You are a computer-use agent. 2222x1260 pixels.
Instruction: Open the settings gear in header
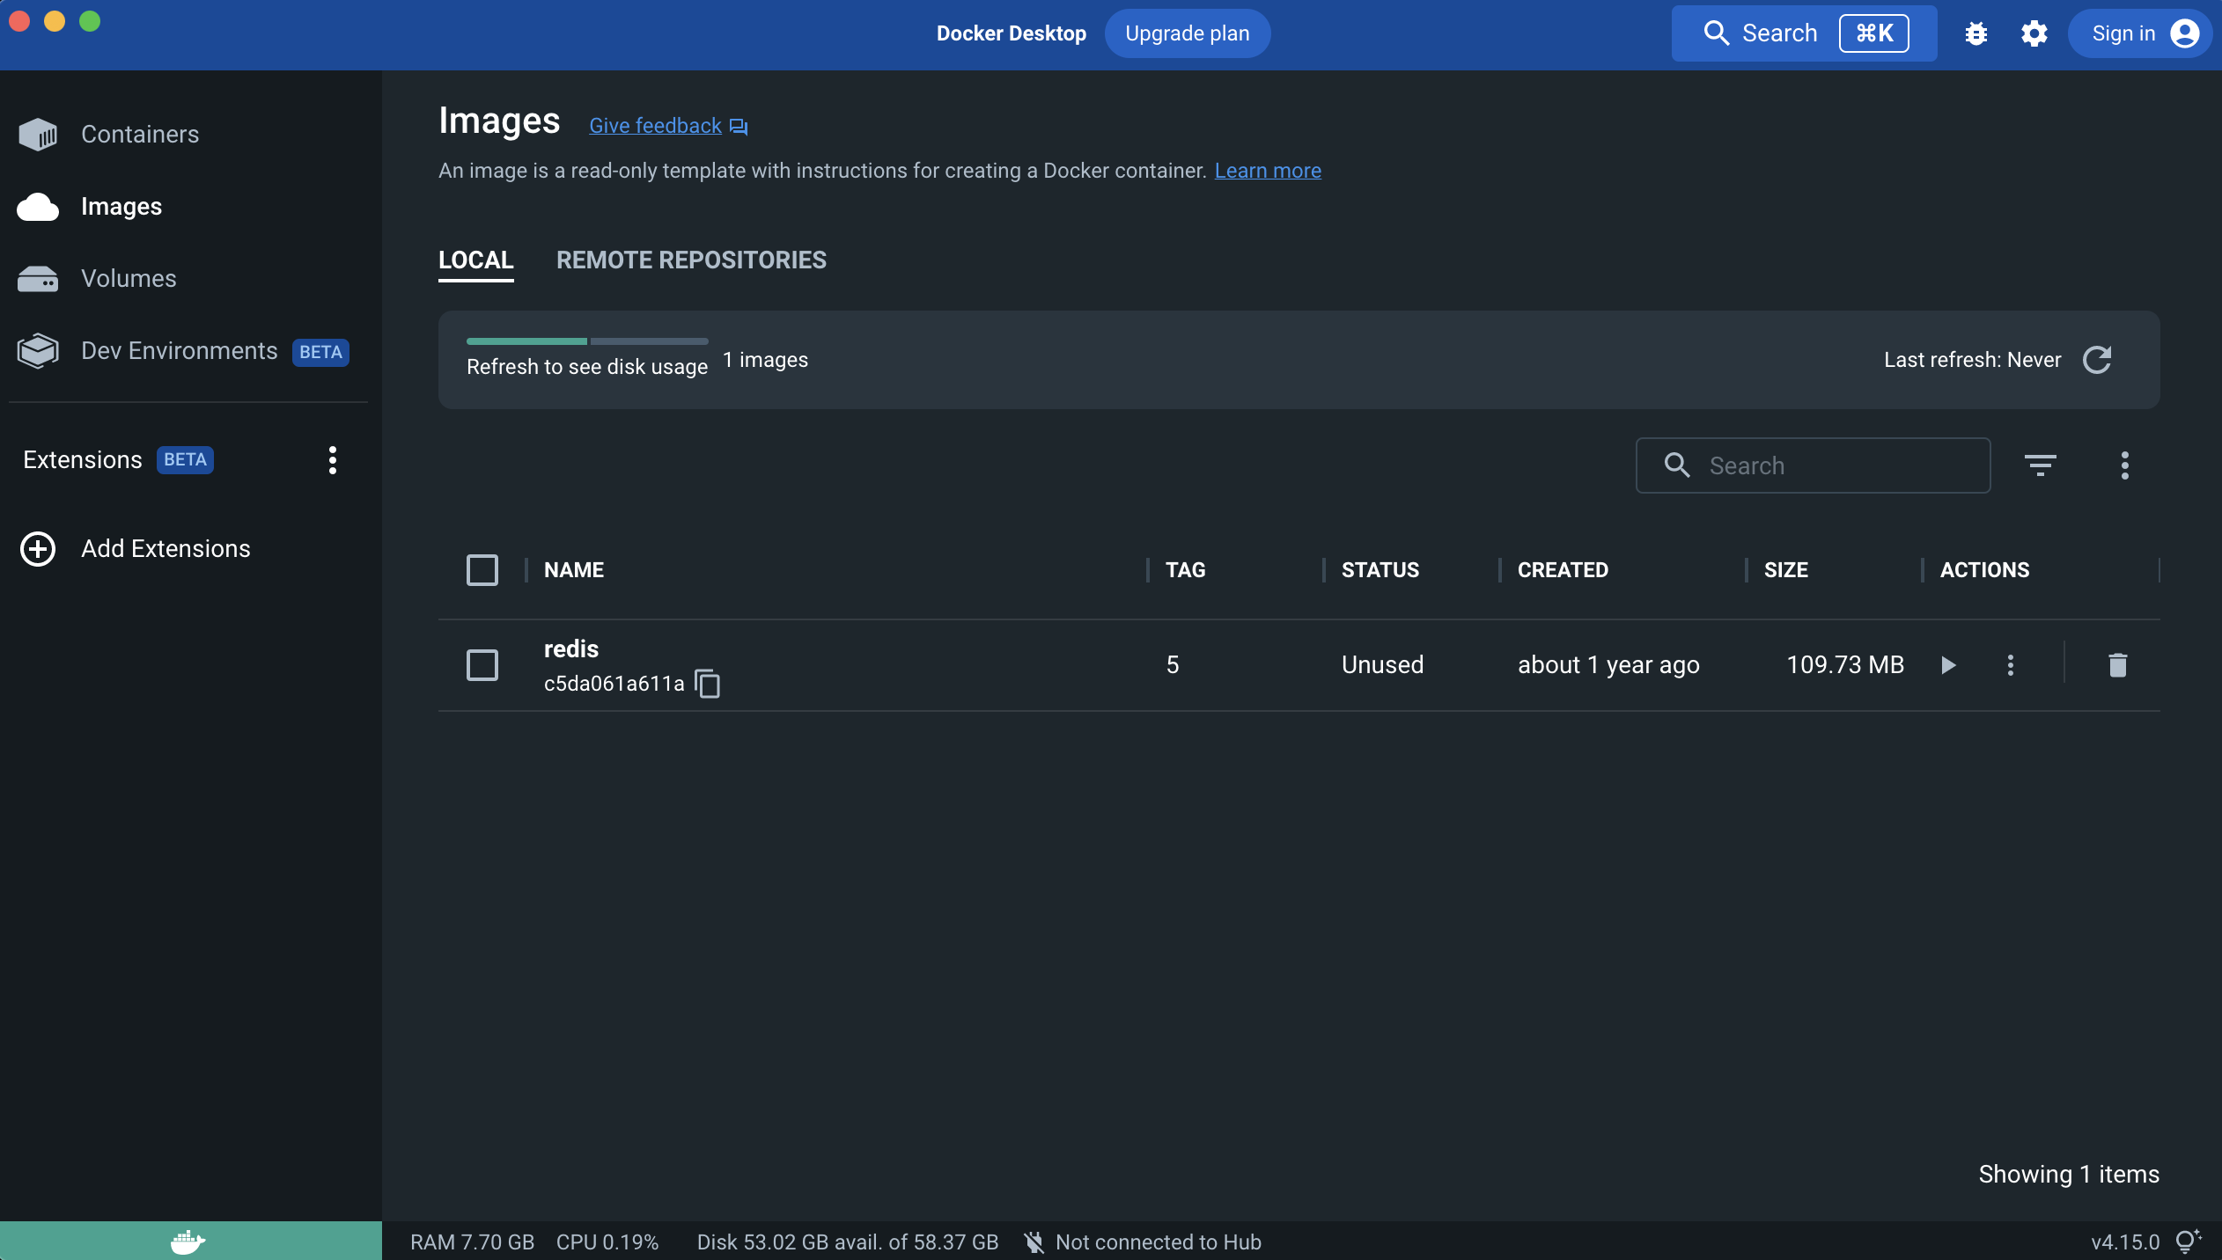[x=2034, y=33]
